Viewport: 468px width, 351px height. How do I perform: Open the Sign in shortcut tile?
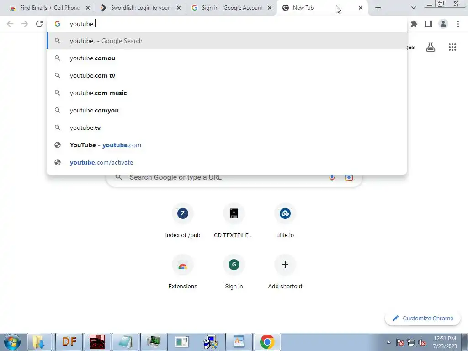click(234, 272)
